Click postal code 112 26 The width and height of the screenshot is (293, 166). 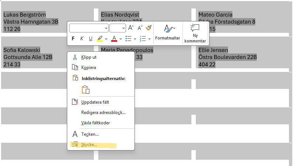(12, 29)
